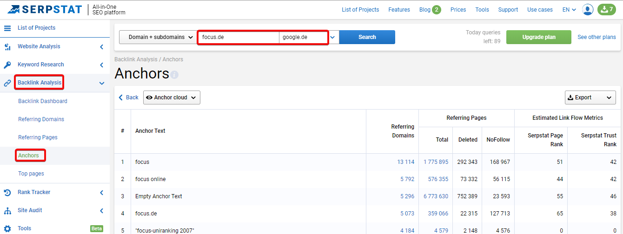
Task: Open Referring Pages in sidebar
Action: [38, 137]
